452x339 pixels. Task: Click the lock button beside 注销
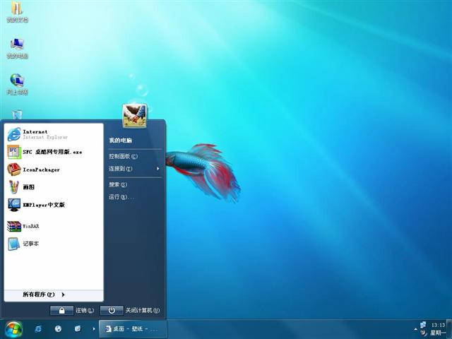click(x=61, y=311)
